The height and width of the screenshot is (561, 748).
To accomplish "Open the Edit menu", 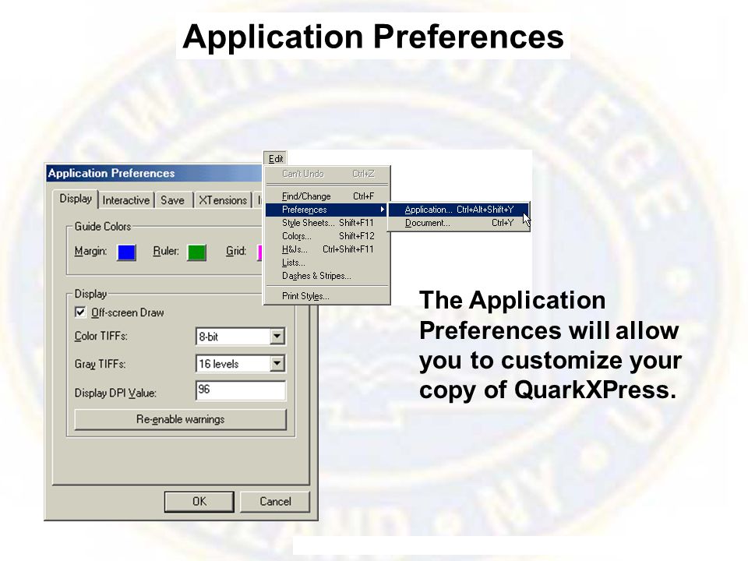I will tap(275, 158).
